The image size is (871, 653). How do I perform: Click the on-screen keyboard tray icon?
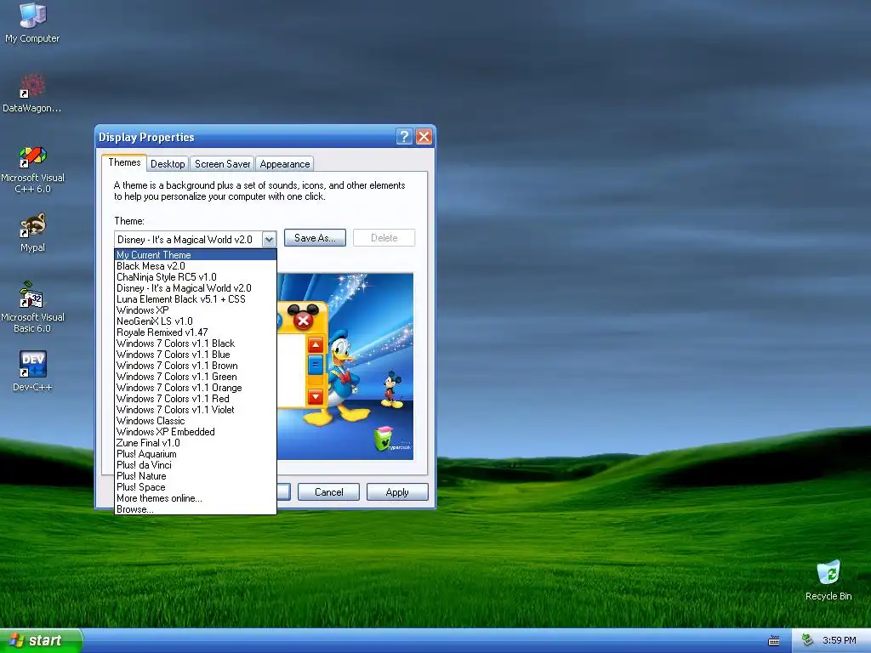click(774, 641)
